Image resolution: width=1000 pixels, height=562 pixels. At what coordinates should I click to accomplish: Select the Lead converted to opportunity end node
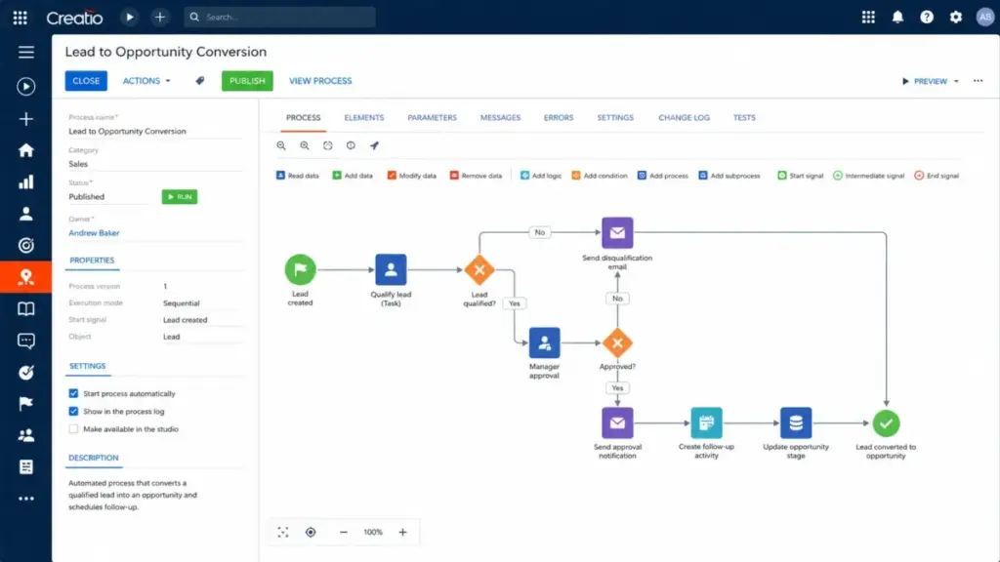[886, 423]
